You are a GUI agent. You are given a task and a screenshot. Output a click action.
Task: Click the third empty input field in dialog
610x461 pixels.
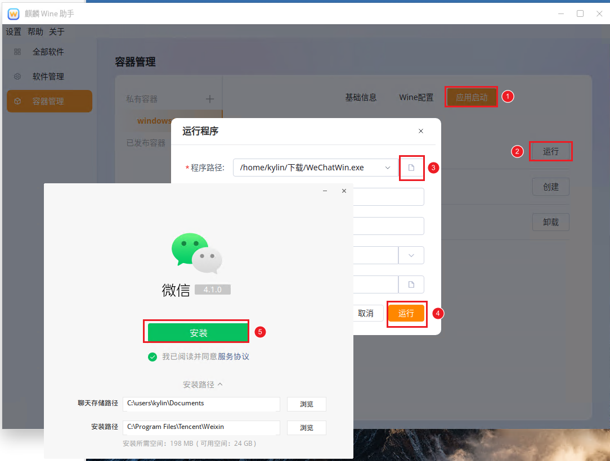[388, 226]
